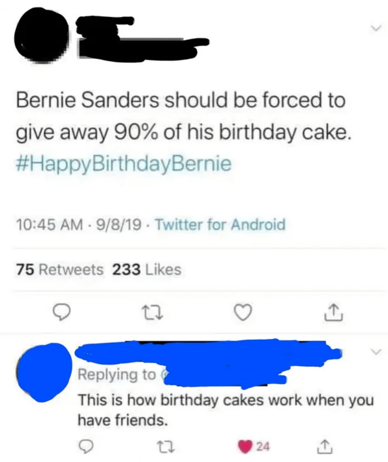Image resolution: width=388 pixels, height=462 pixels.
Task: Click the redacted handle after Replying to
Action: tap(224, 375)
